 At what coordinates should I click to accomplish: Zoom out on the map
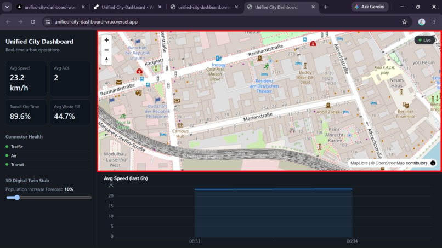[106, 50]
